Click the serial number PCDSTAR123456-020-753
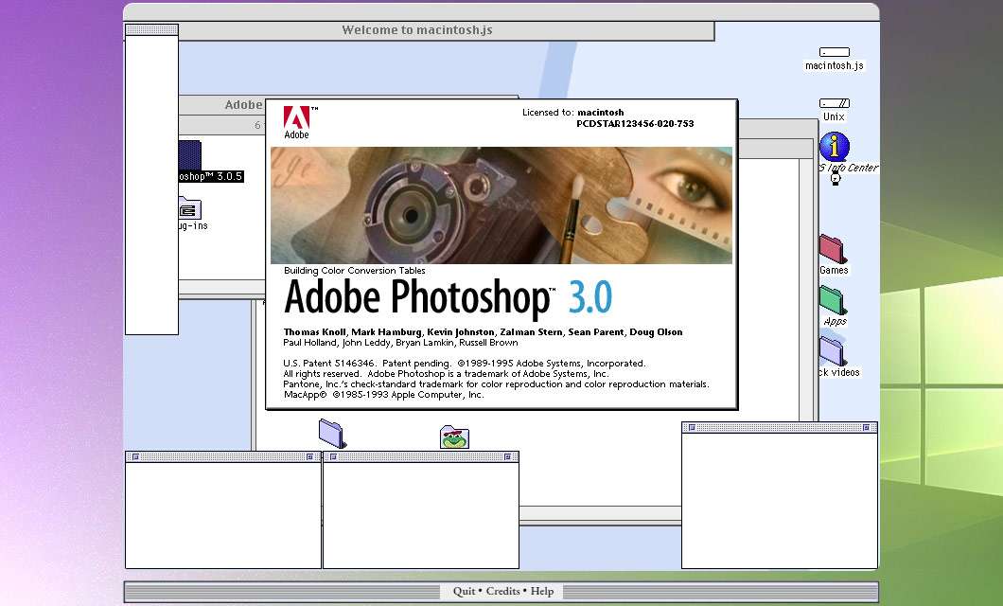Image resolution: width=1003 pixels, height=606 pixels. 635,124
